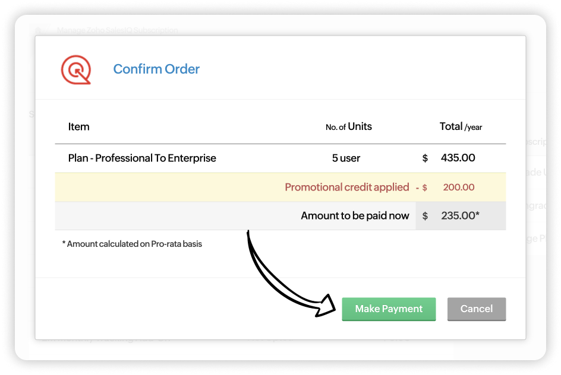Click the Zoho SalesIQ logo icon
This screenshot has height=375, width=561.
pos(76,70)
